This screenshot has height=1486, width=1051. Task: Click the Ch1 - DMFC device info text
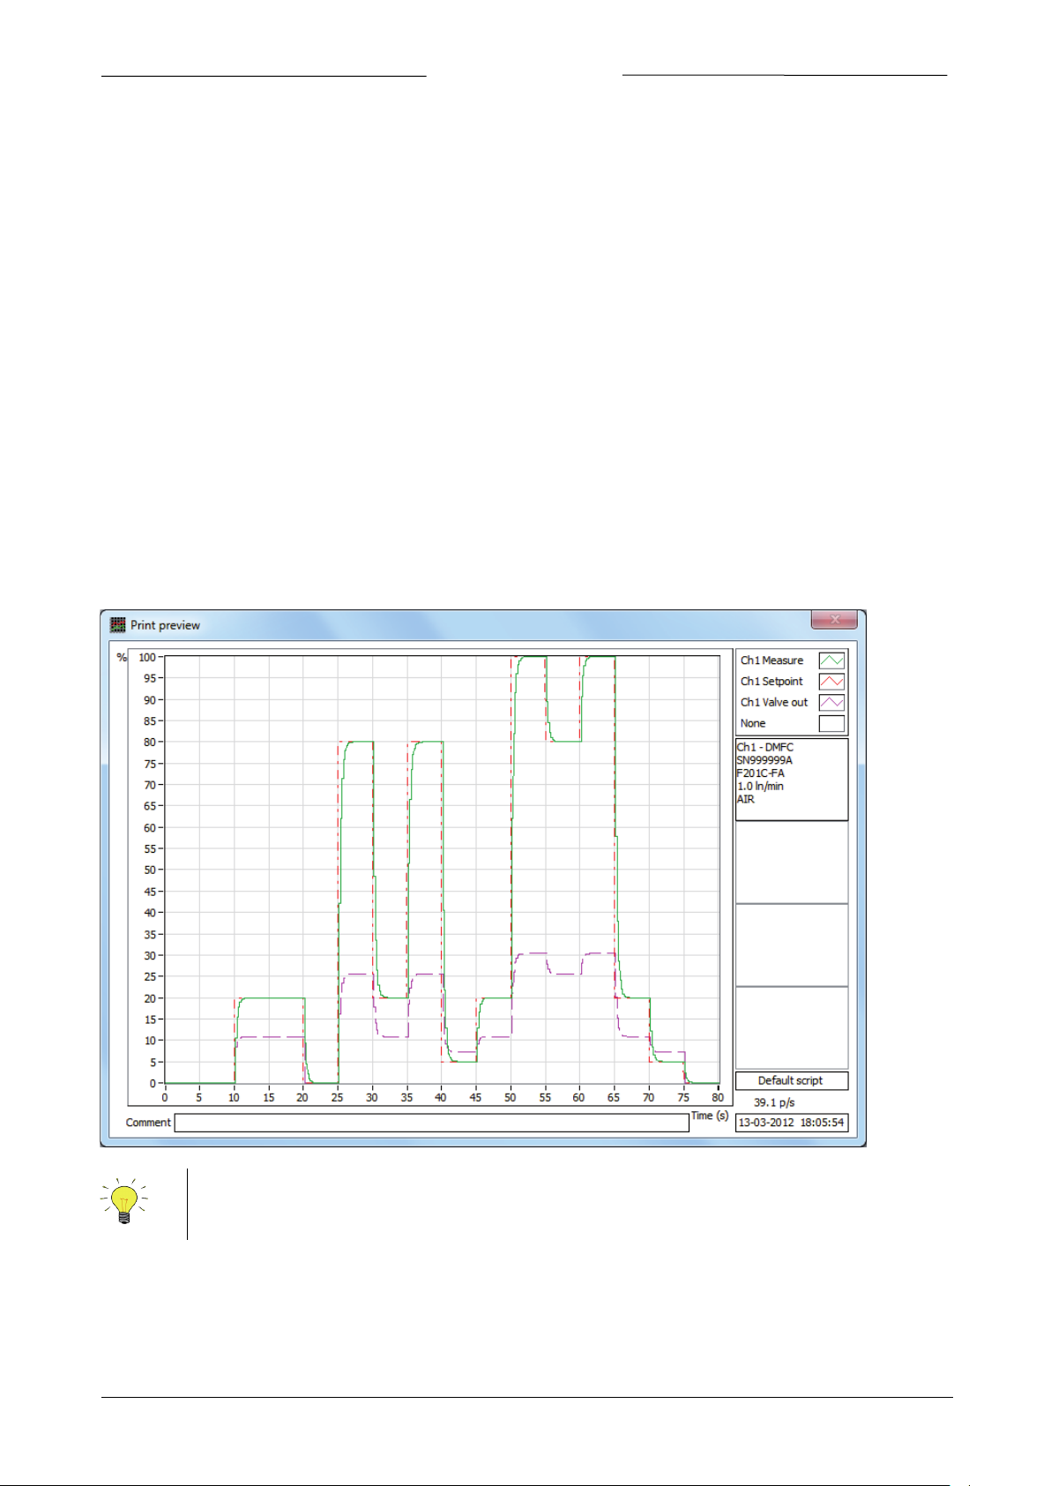(765, 747)
